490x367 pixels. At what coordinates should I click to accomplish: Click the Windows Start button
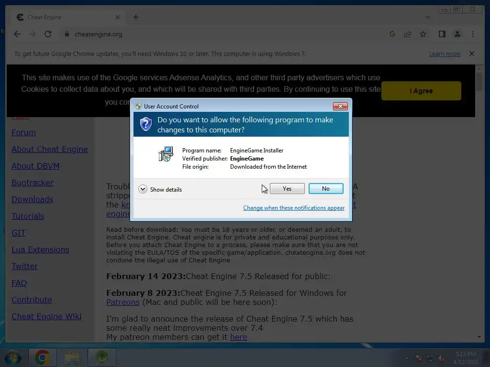click(13, 357)
